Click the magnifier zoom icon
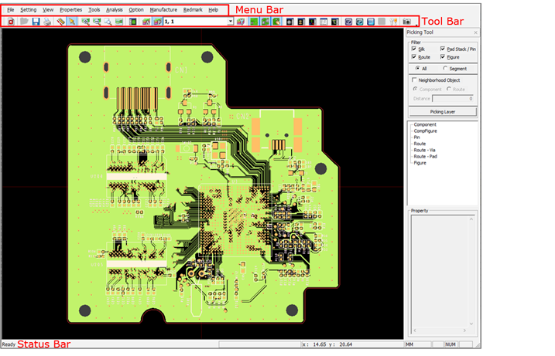The height and width of the screenshot is (356, 555). (108, 22)
